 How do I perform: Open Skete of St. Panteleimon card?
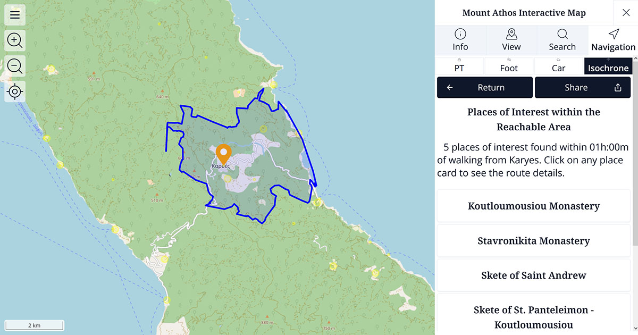coord(534,317)
